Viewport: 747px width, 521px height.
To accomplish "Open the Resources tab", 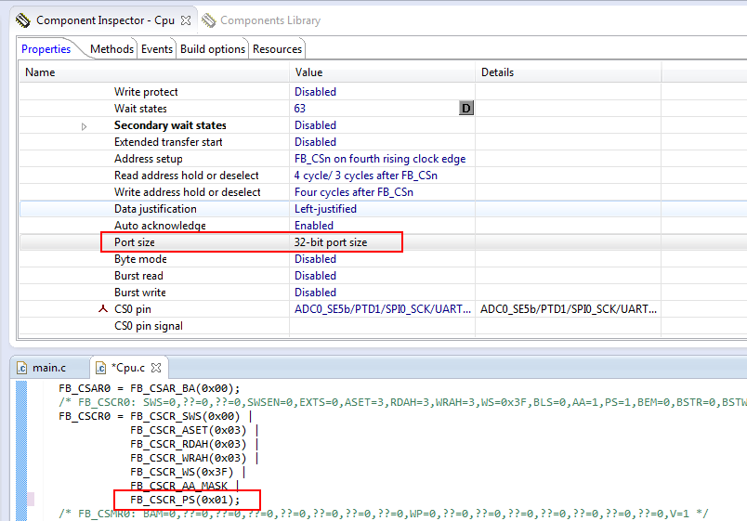I will (277, 49).
